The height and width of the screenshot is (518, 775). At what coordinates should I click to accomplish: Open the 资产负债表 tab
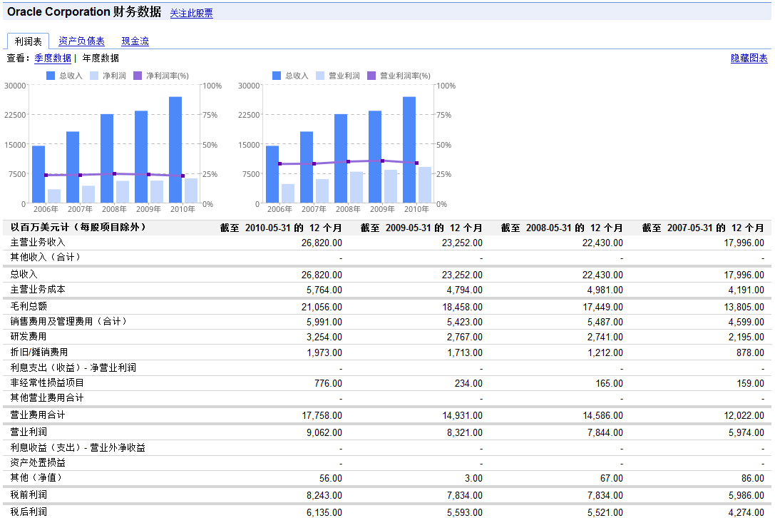tap(81, 41)
